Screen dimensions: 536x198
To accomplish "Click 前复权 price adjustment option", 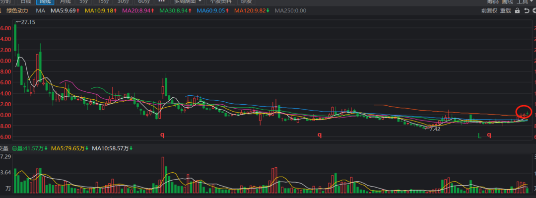I will click(x=489, y=10).
